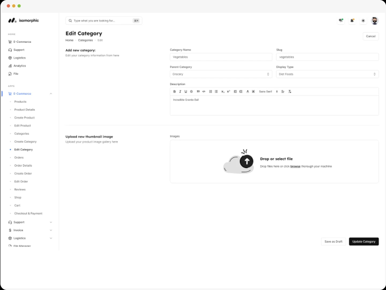Open Shop in the sidebar
The width and height of the screenshot is (386, 290).
pos(18,197)
